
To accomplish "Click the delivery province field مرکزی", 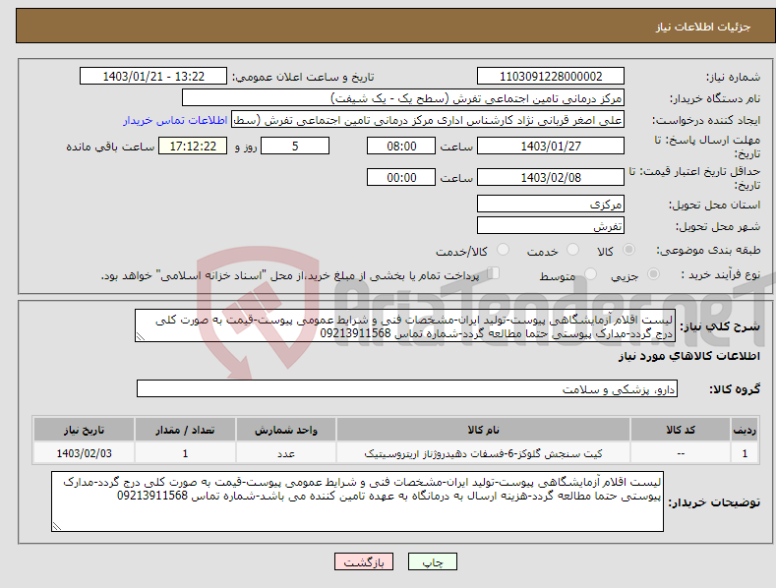I will [x=551, y=204].
